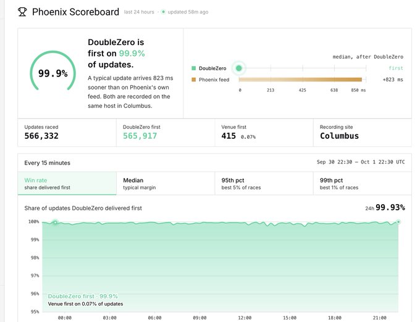420x322 pixels.
Task: Click the Phoenix Scoreboard title
Action: [x=75, y=12]
